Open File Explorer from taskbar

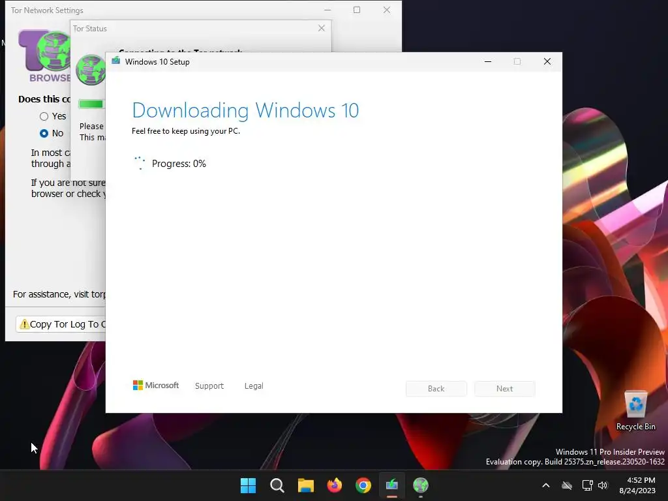pos(305,485)
